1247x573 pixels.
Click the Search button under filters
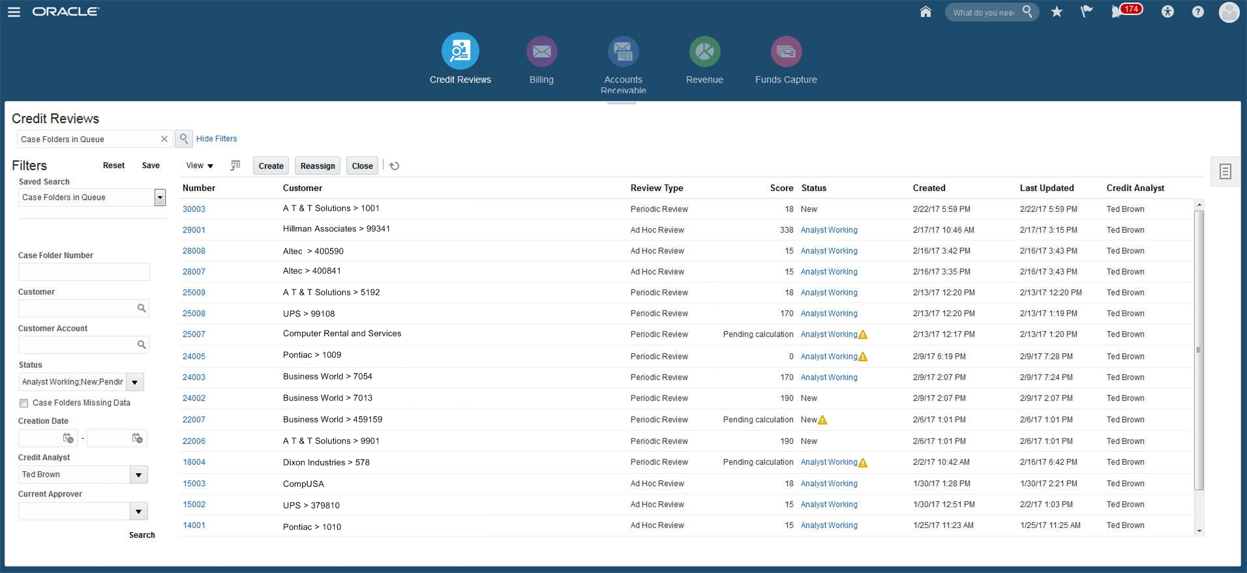142,535
